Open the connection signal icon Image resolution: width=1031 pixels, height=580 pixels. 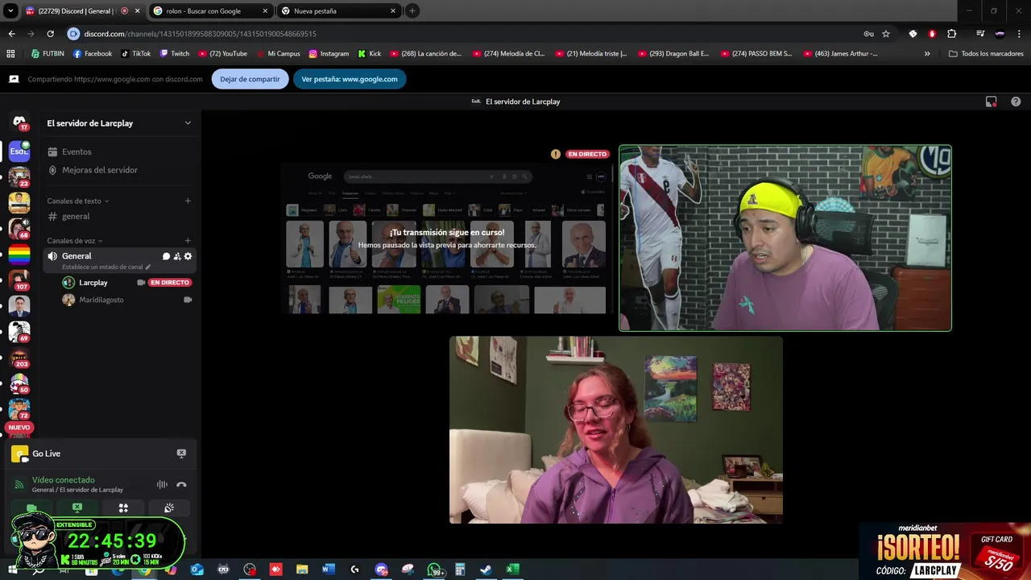[19, 484]
